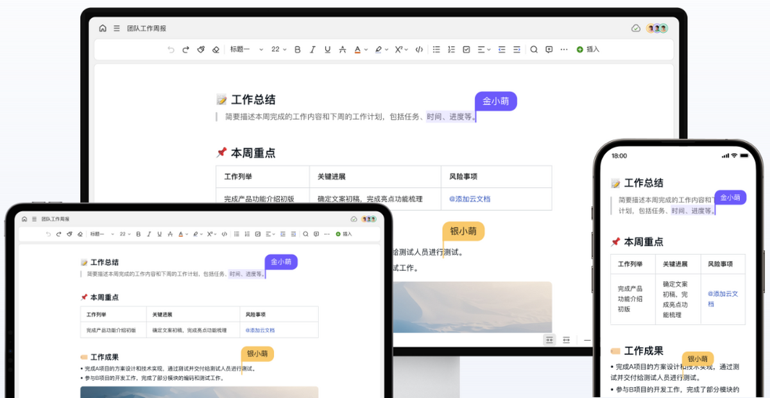Click the green 插入 button on the desktop monitor

(588, 49)
